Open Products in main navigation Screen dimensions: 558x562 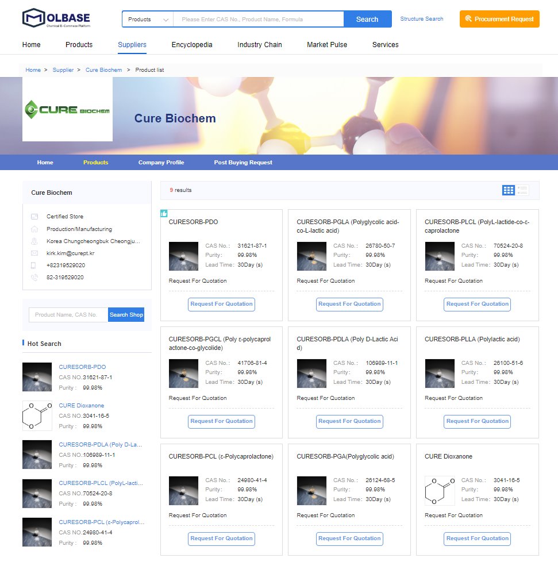point(79,45)
